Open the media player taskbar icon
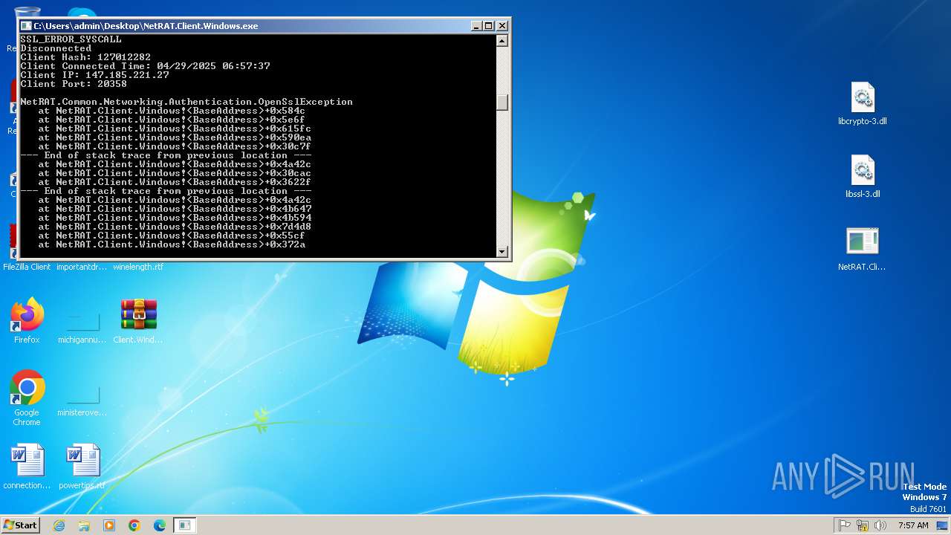The image size is (951, 535). click(109, 525)
